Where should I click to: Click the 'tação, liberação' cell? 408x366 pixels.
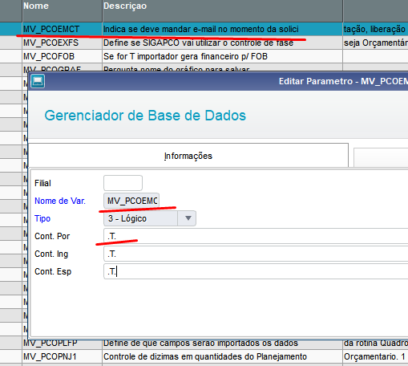pos(374,29)
